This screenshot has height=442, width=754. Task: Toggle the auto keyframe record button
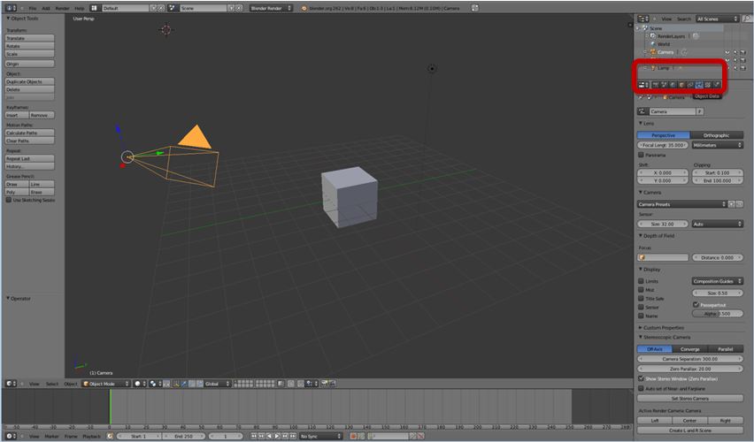tap(353, 436)
